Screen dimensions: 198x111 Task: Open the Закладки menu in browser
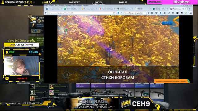[68, 6]
